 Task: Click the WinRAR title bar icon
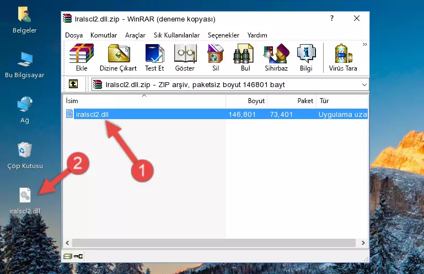[67, 18]
